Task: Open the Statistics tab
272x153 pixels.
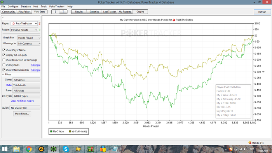Action: (x=94, y=12)
